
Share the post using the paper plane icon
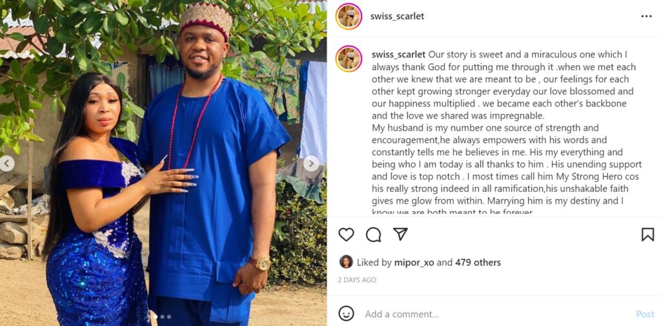[x=400, y=235]
